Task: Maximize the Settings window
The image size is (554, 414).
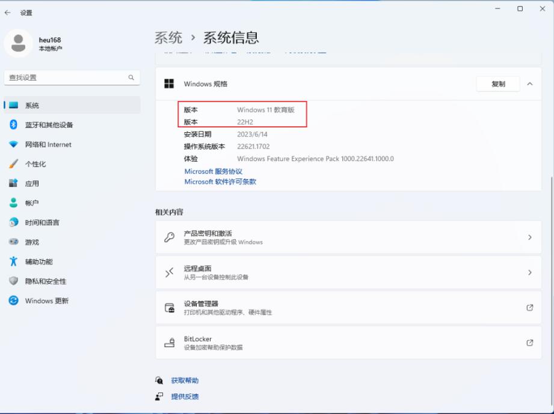Action: pos(520,9)
